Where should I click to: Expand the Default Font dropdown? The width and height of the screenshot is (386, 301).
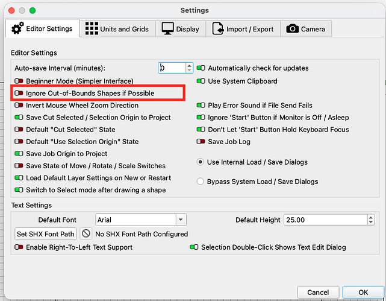click(181, 220)
